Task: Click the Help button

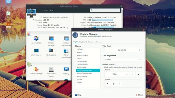Action: [x=78, y=95]
